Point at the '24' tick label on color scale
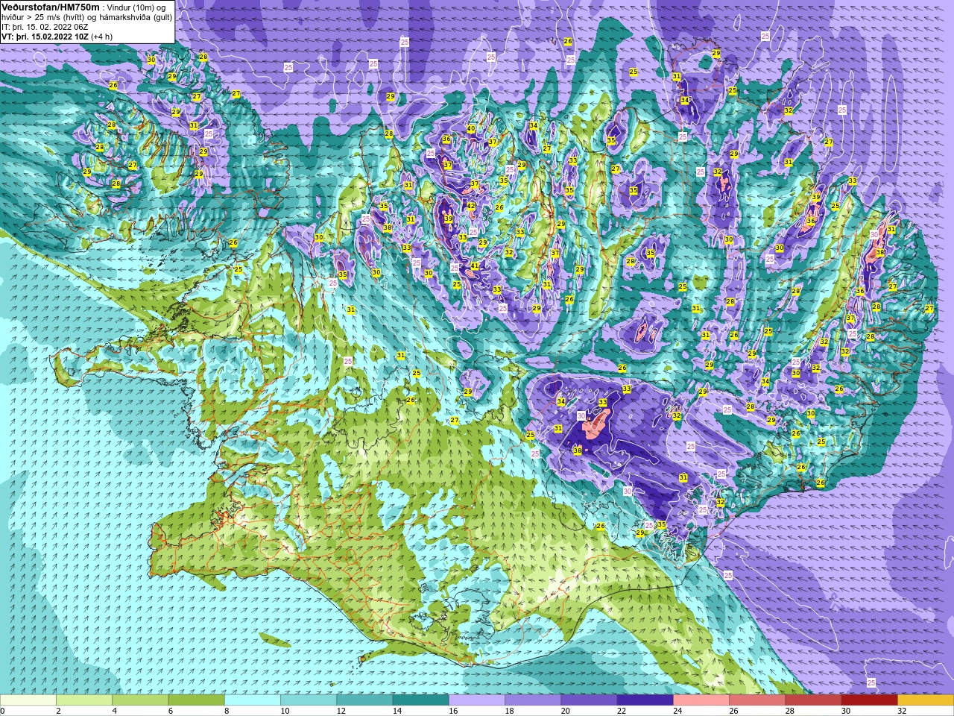This screenshot has width=954, height=716. pos(677,711)
